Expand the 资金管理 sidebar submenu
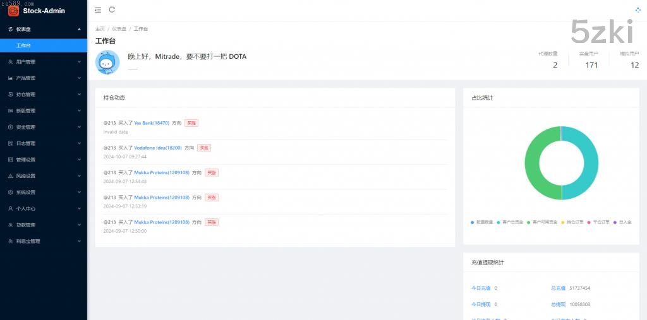 (x=43, y=127)
